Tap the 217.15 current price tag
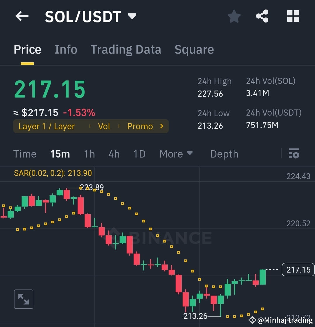Viewport: 315px width, 327px height. click(298, 270)
